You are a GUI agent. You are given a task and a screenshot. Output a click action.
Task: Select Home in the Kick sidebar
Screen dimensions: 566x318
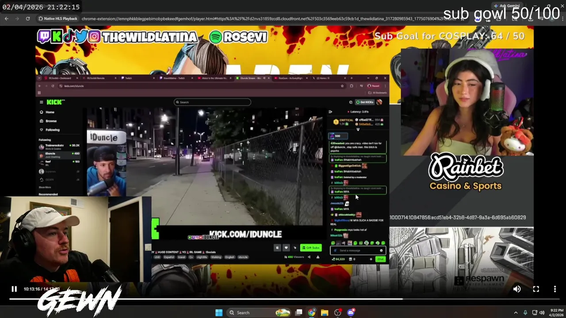click(x=50, y=112)
